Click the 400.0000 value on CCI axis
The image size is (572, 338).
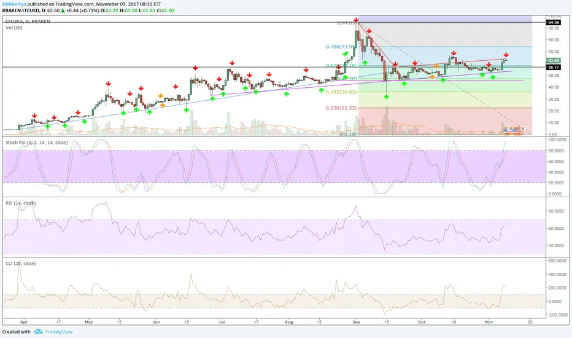[x=556, y=275]
